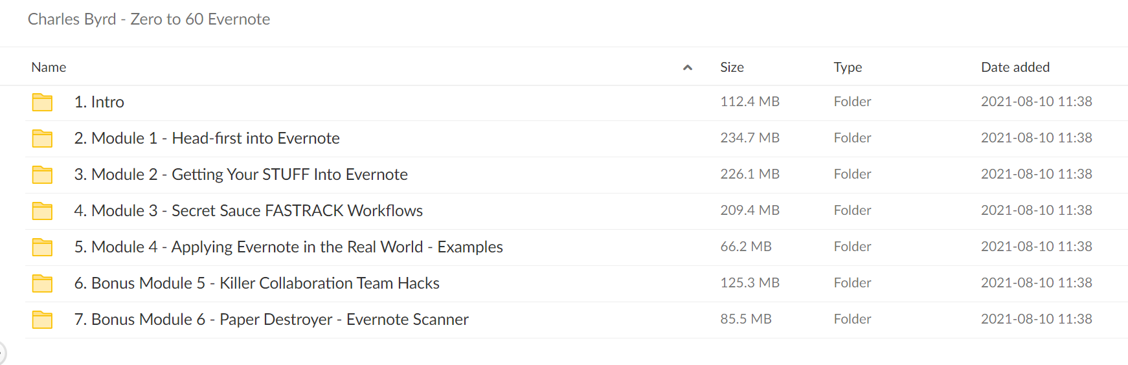Screen dimensions: 1128x365
Task: Sort files by Size column header
Action: click(732, 67)
